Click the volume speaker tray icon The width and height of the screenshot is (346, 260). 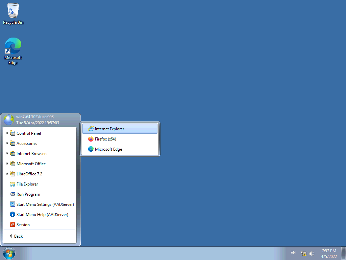point(312,254)
